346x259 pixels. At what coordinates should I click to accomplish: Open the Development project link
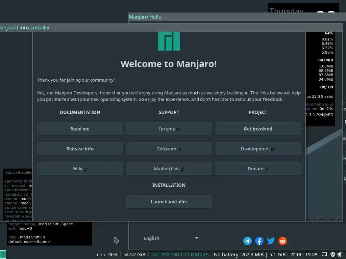tap(258, 149)
